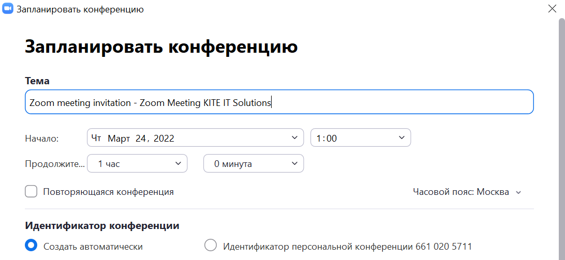Enable the Повторяющаяся конференция checkbox
This screenshot has height=260, width=565.
[31, 192]
